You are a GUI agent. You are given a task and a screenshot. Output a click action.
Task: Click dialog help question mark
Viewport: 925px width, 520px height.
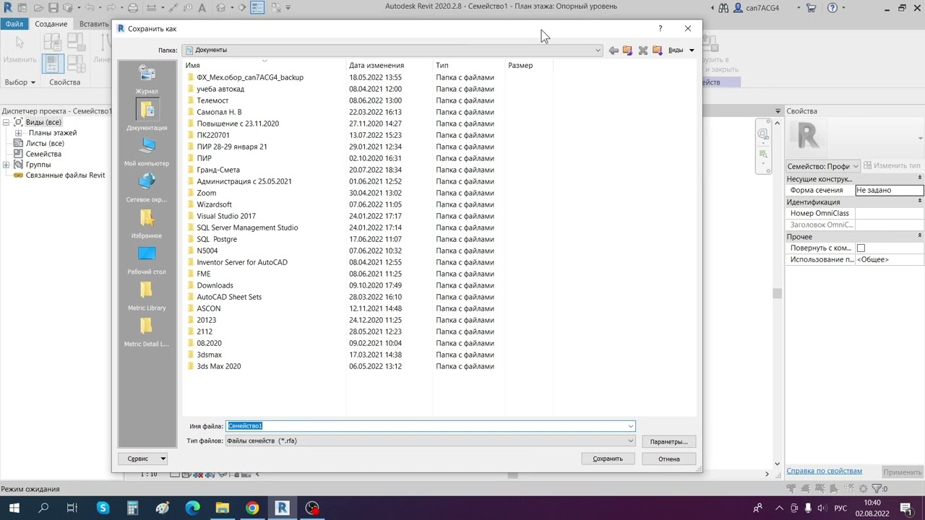[660, 28]
